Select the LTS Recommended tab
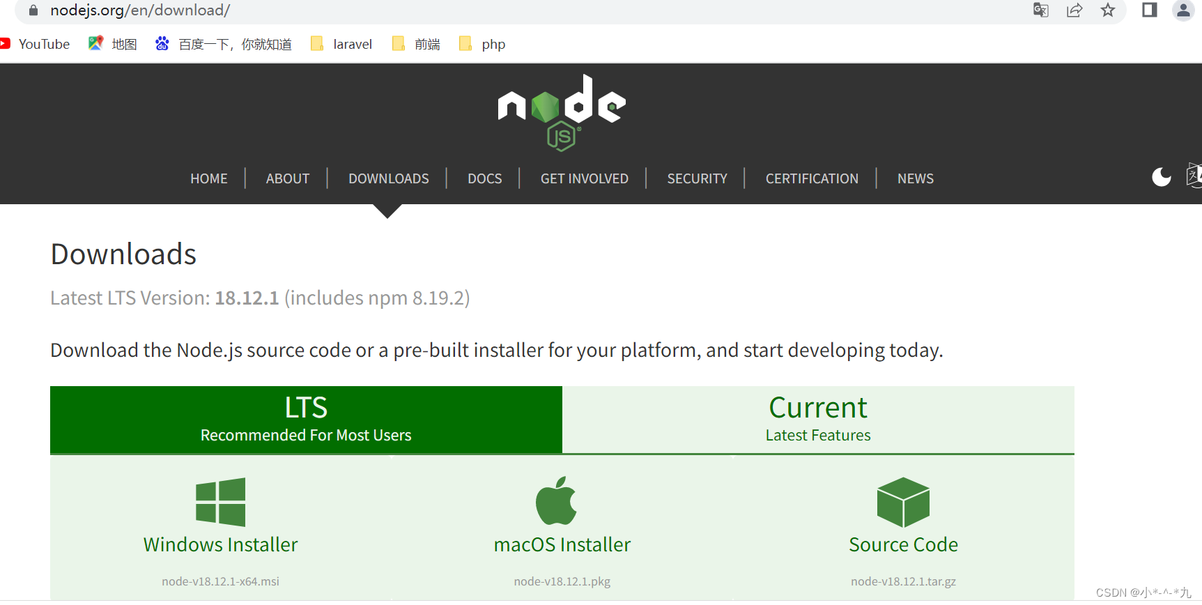 pyautogui.click(x=306, y=420)
